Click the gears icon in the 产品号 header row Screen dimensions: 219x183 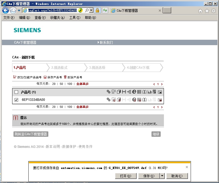point(109,92)
